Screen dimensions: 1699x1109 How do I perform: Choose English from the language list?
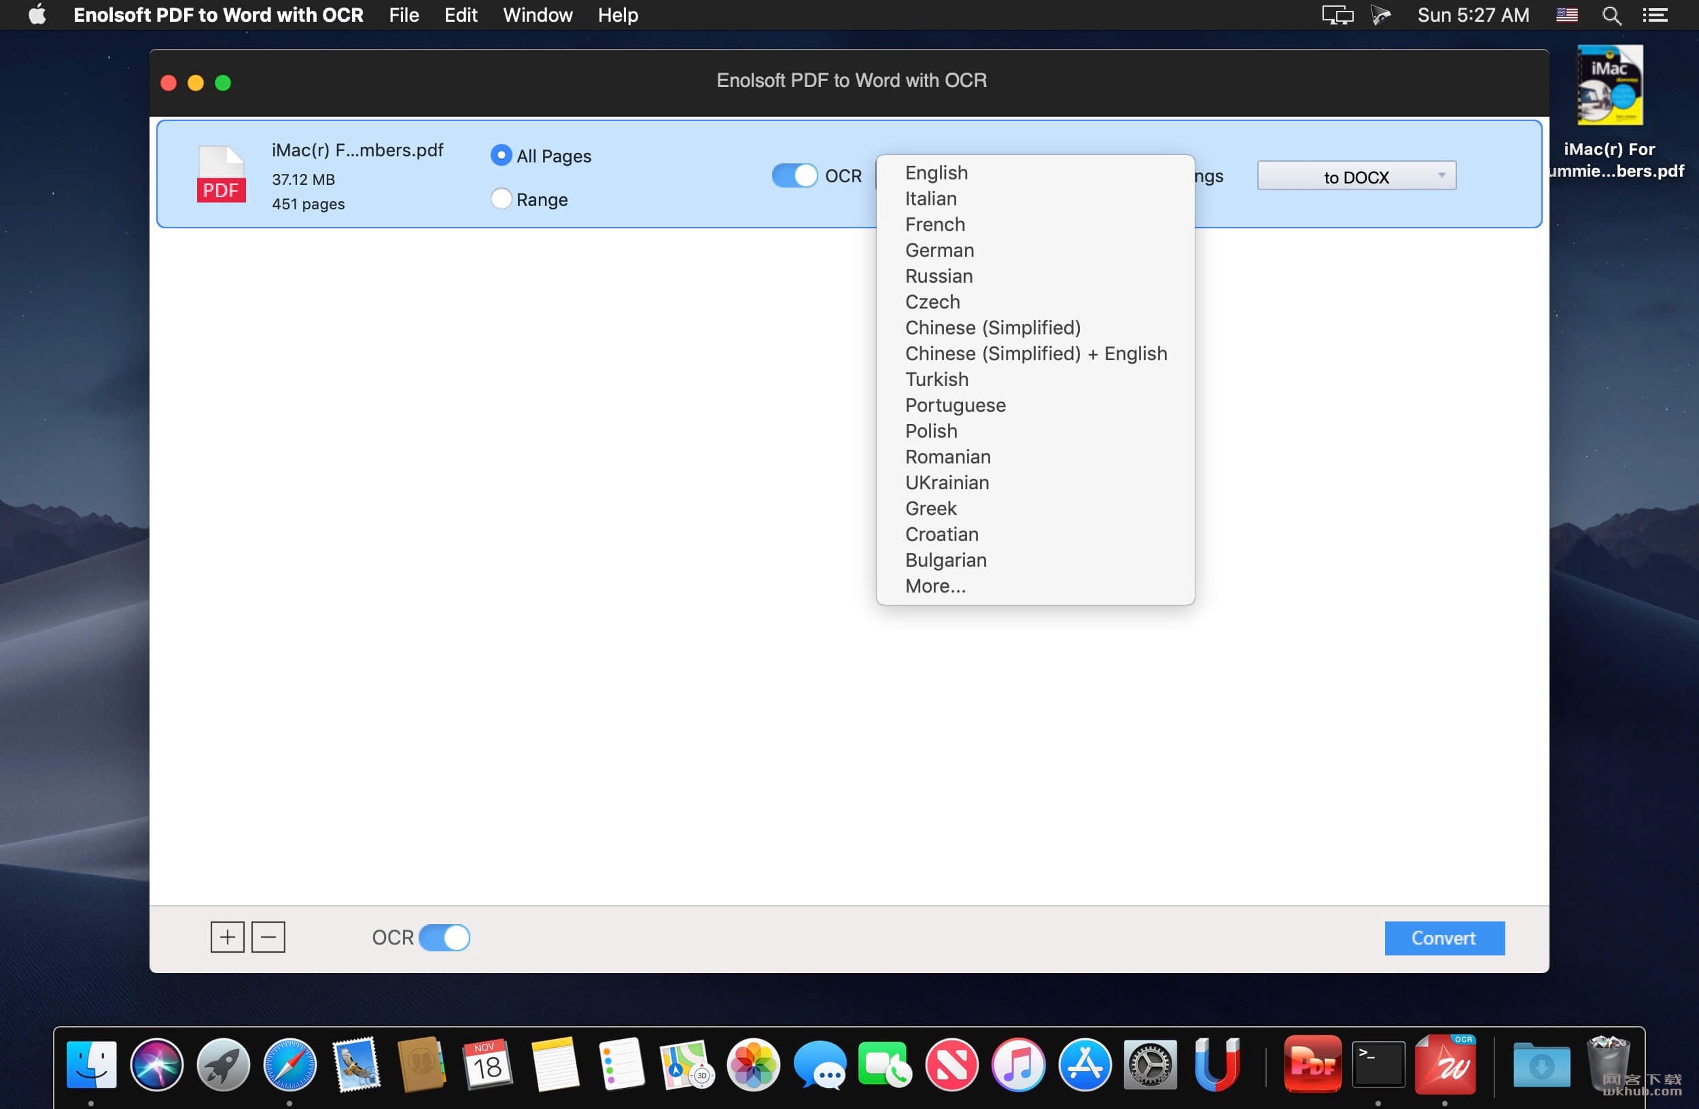tap(1035, 173)
